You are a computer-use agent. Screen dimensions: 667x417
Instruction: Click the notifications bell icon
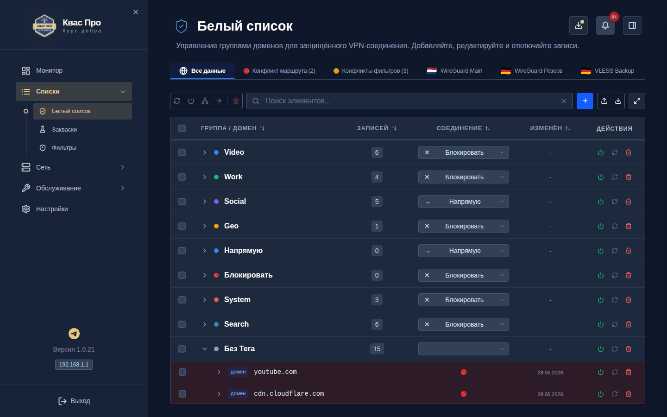coord(605,25)
